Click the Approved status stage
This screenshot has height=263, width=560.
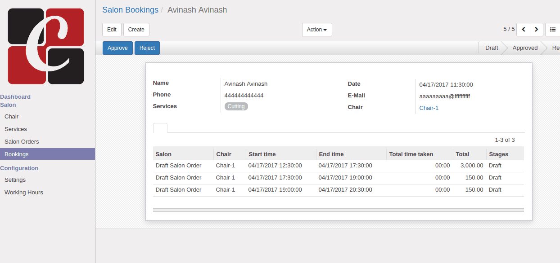(x=525, y=48)
